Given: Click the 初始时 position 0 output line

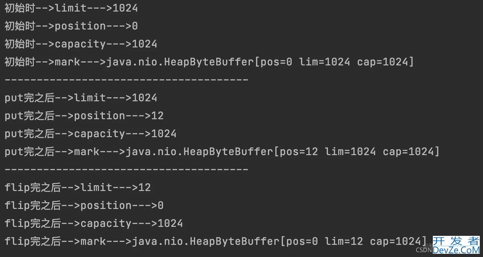Looking at the screenshot, I should pos(71,26).
